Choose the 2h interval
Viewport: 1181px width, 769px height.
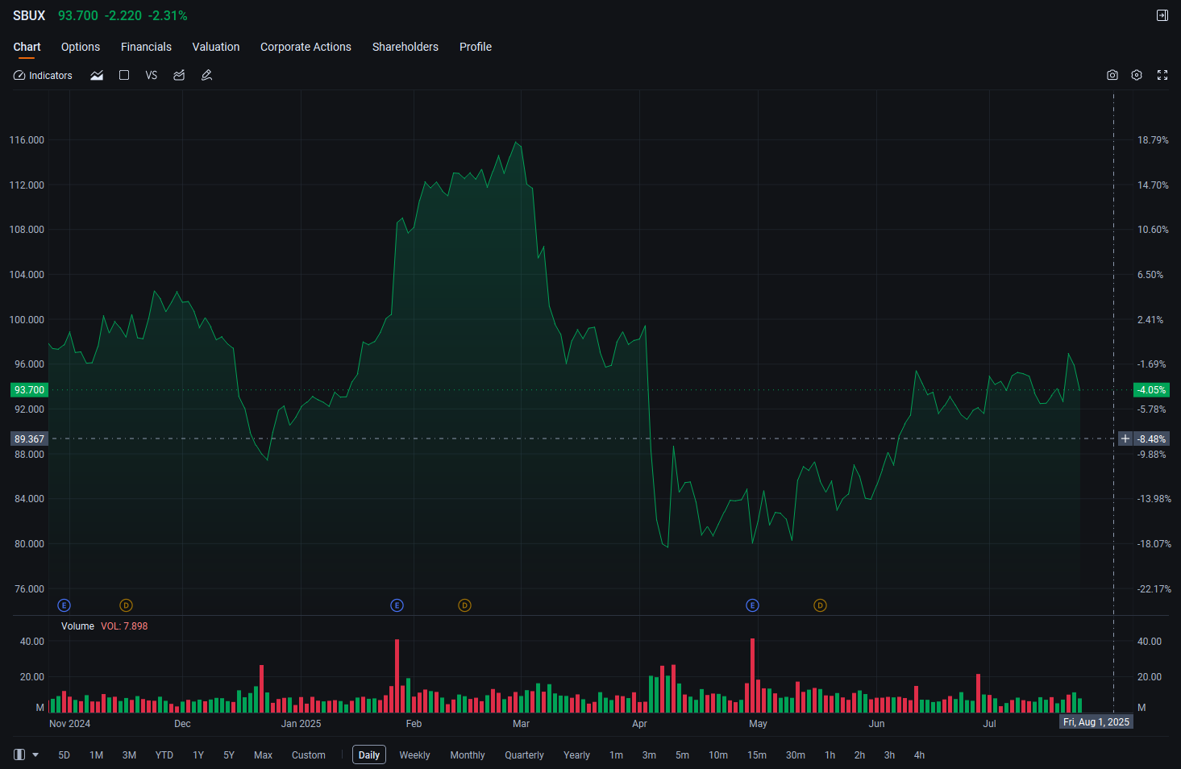click(860, 755)
